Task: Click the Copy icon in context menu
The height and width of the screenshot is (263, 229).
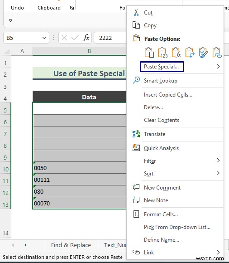Action: point(136,25)
